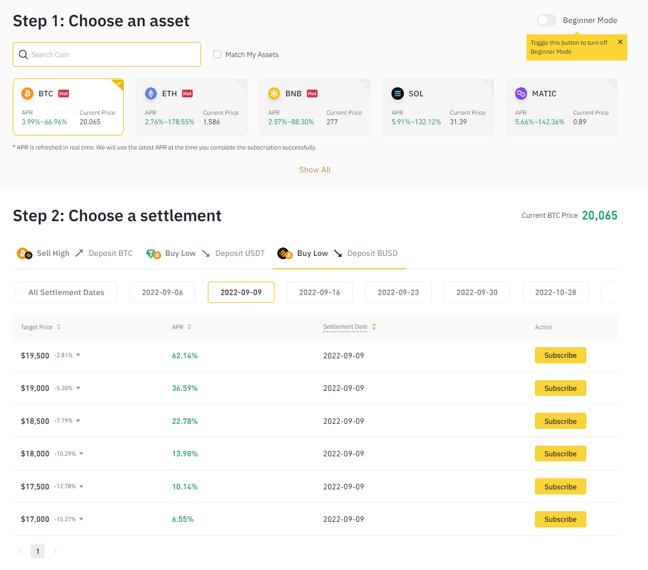
Task: Expand dropdown arrow next to $18,000 -10.29%
Action: [x=81, y=454]
